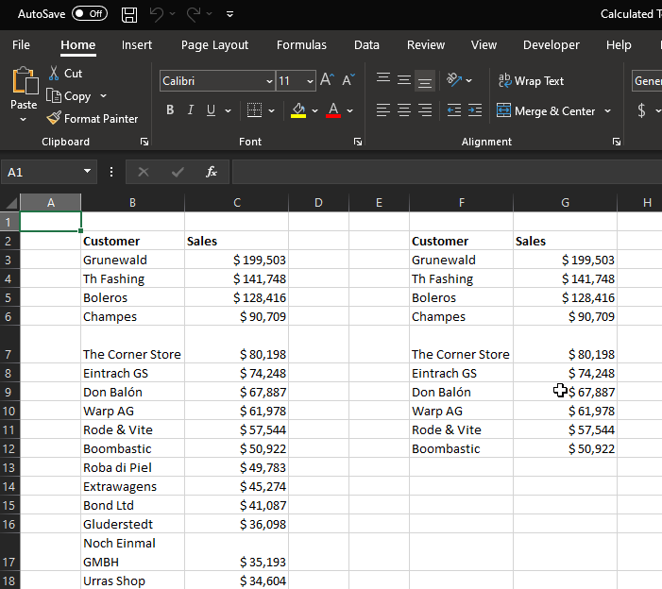Viewport: 662px width, 589px height.
Task: Click the Wrap Text button
Action: click(x=531, y=81)
